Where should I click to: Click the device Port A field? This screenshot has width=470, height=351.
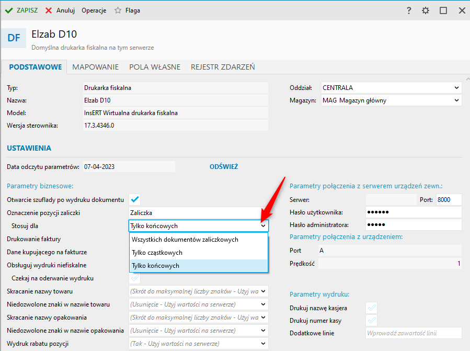tap(390, 251)
